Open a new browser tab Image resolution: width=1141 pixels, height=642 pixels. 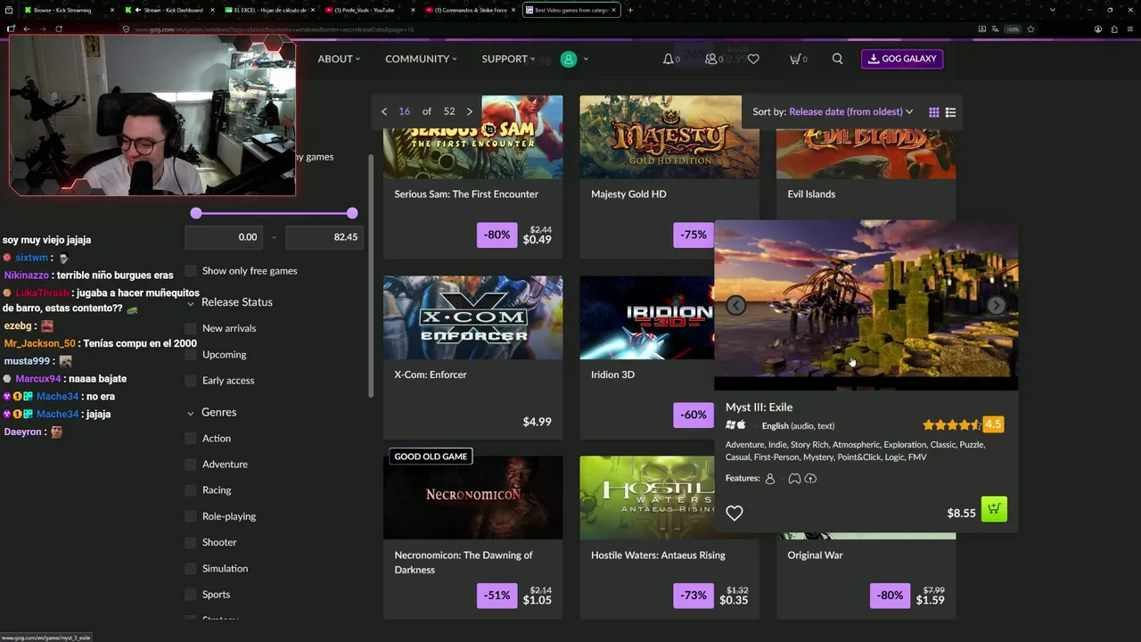pos(630,10)
